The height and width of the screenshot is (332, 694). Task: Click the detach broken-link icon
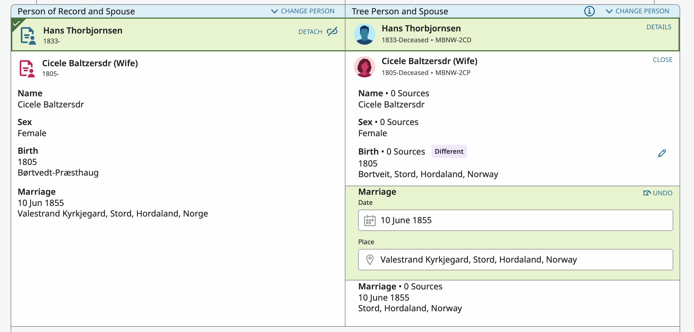(x=332, y=32)
